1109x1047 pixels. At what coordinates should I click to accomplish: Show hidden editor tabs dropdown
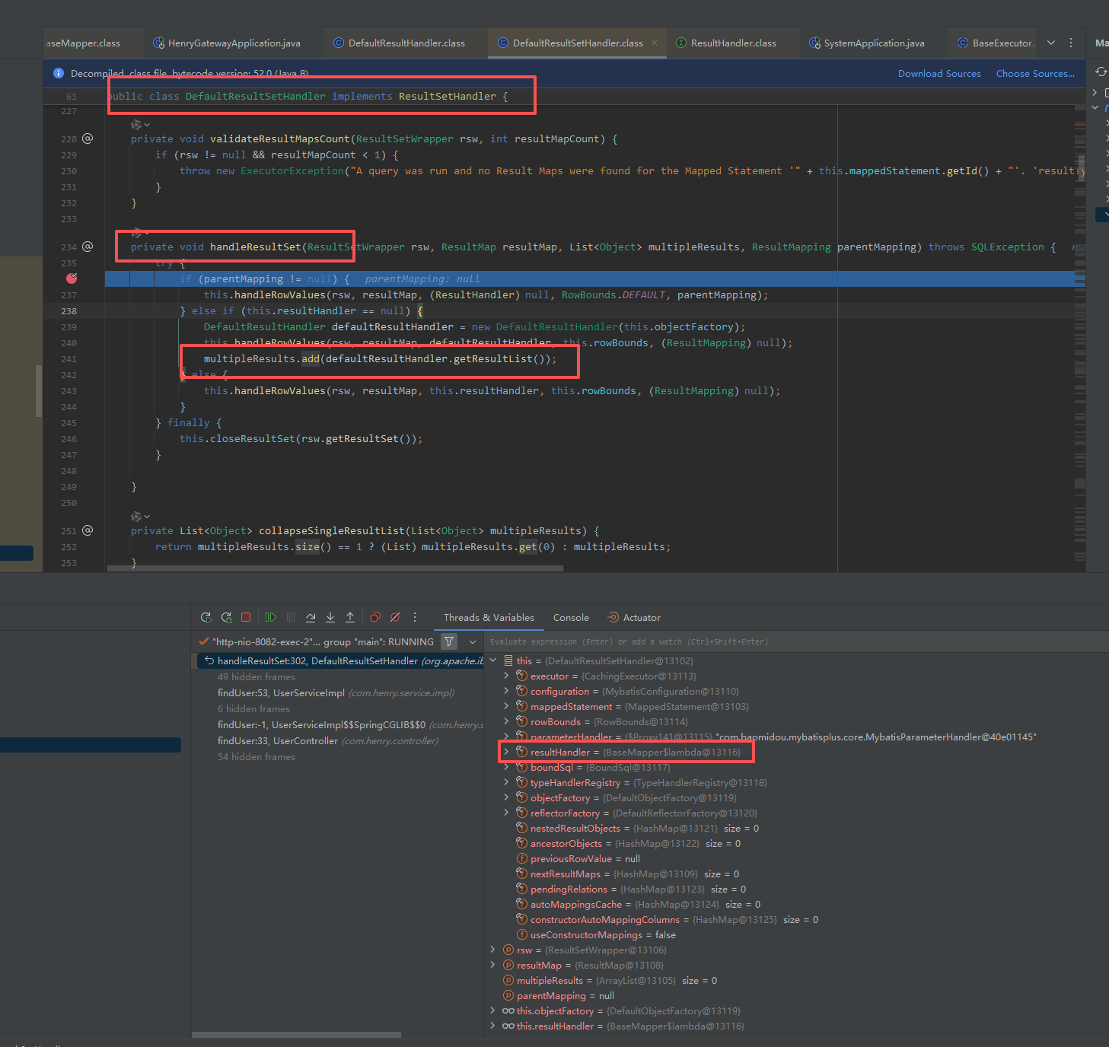pyautogui.click(x=1051, y=43)
